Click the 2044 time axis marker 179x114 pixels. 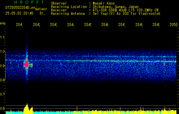pyautogui.click(x=71, y=25)
